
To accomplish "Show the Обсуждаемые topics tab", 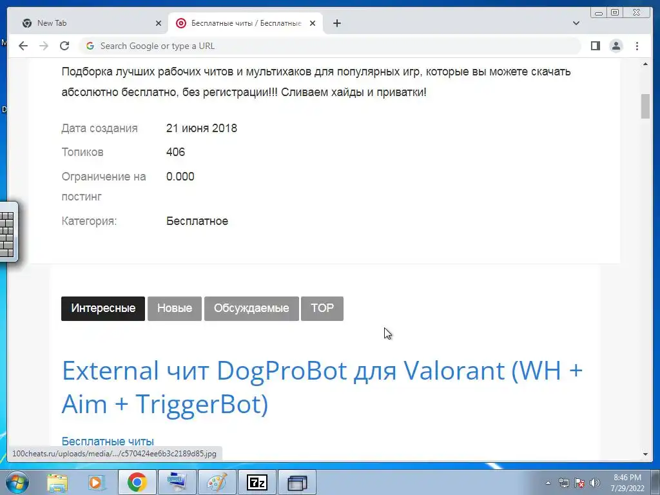I will [x=251, y=309].
